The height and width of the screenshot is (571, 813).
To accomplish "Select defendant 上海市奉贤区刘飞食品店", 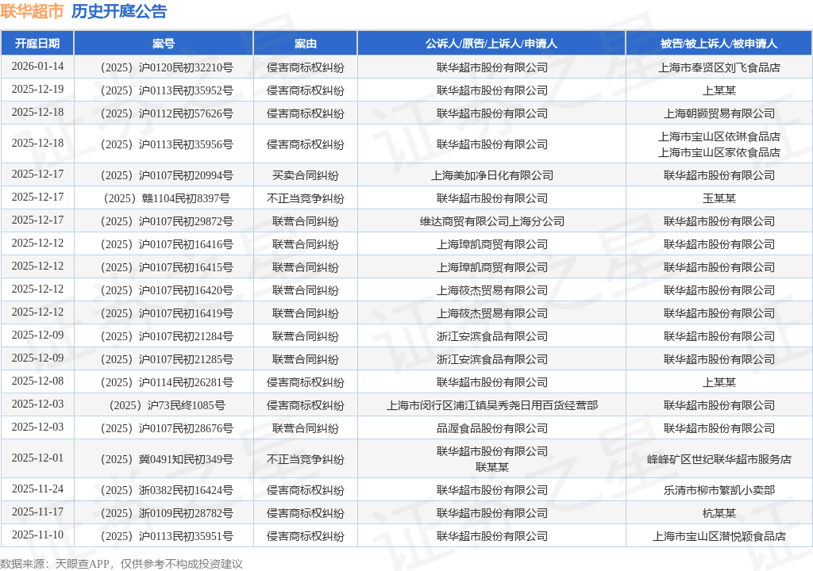I will pyautogui.click(x=719, y=68).
